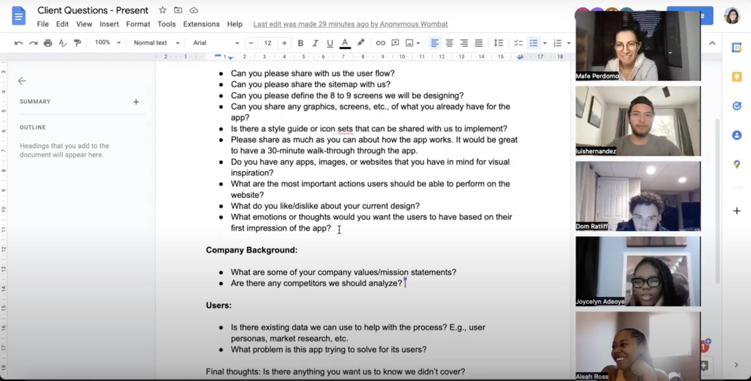751x381 pixels.
Task: Add a comment using toolbar icon
Action: pos(395,43)
